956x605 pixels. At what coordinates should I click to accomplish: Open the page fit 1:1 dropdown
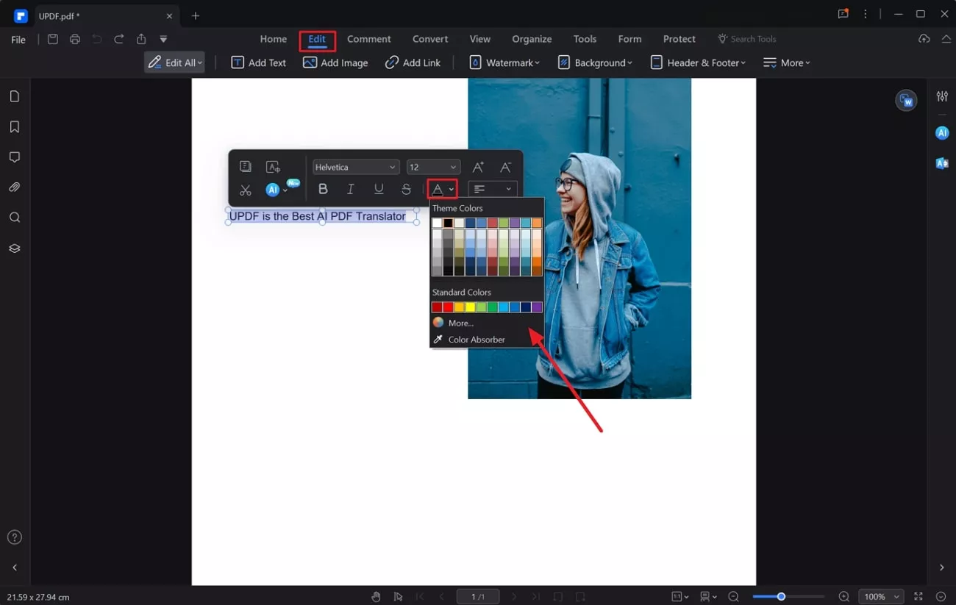coord(680,597)
